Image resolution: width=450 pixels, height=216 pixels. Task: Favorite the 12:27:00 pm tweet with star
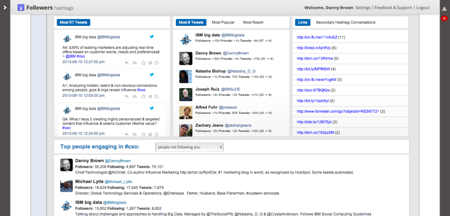pos(144,63)
